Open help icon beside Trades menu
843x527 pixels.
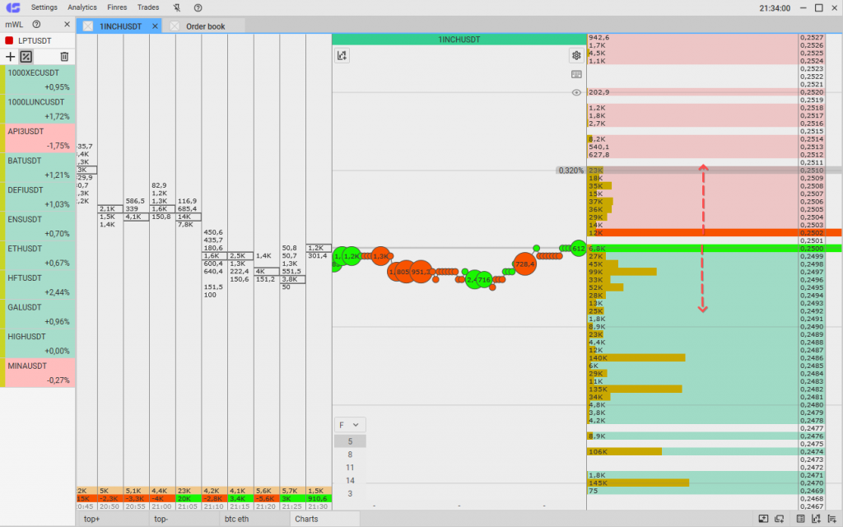point(198,7)
